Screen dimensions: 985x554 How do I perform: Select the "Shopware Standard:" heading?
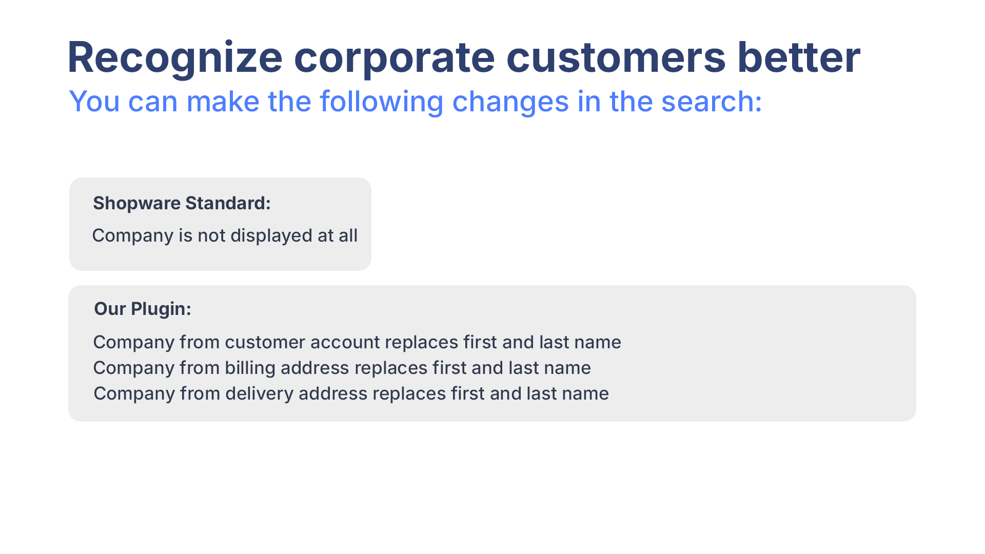182,203
